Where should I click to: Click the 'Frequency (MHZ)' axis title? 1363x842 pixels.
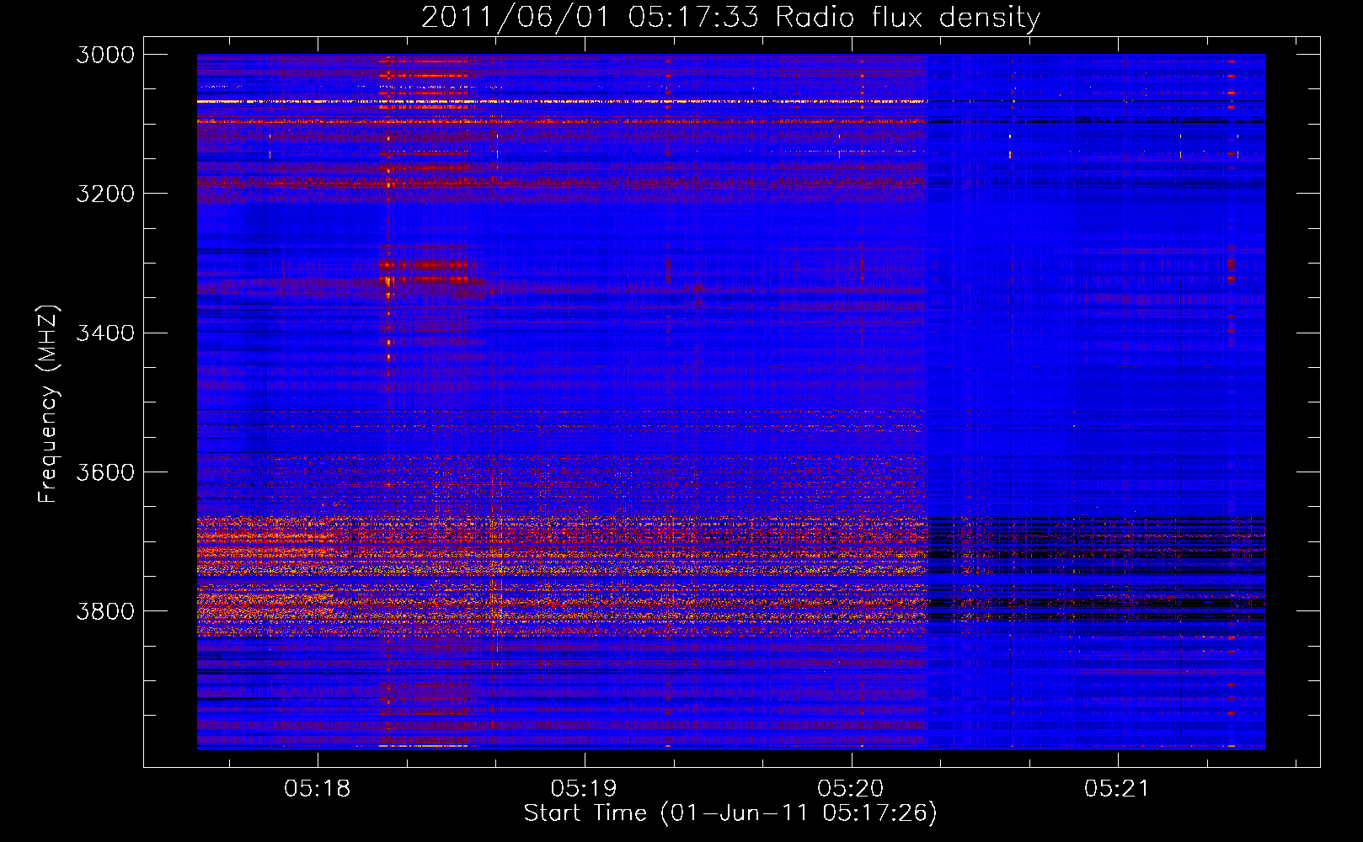tap(48, 404)
